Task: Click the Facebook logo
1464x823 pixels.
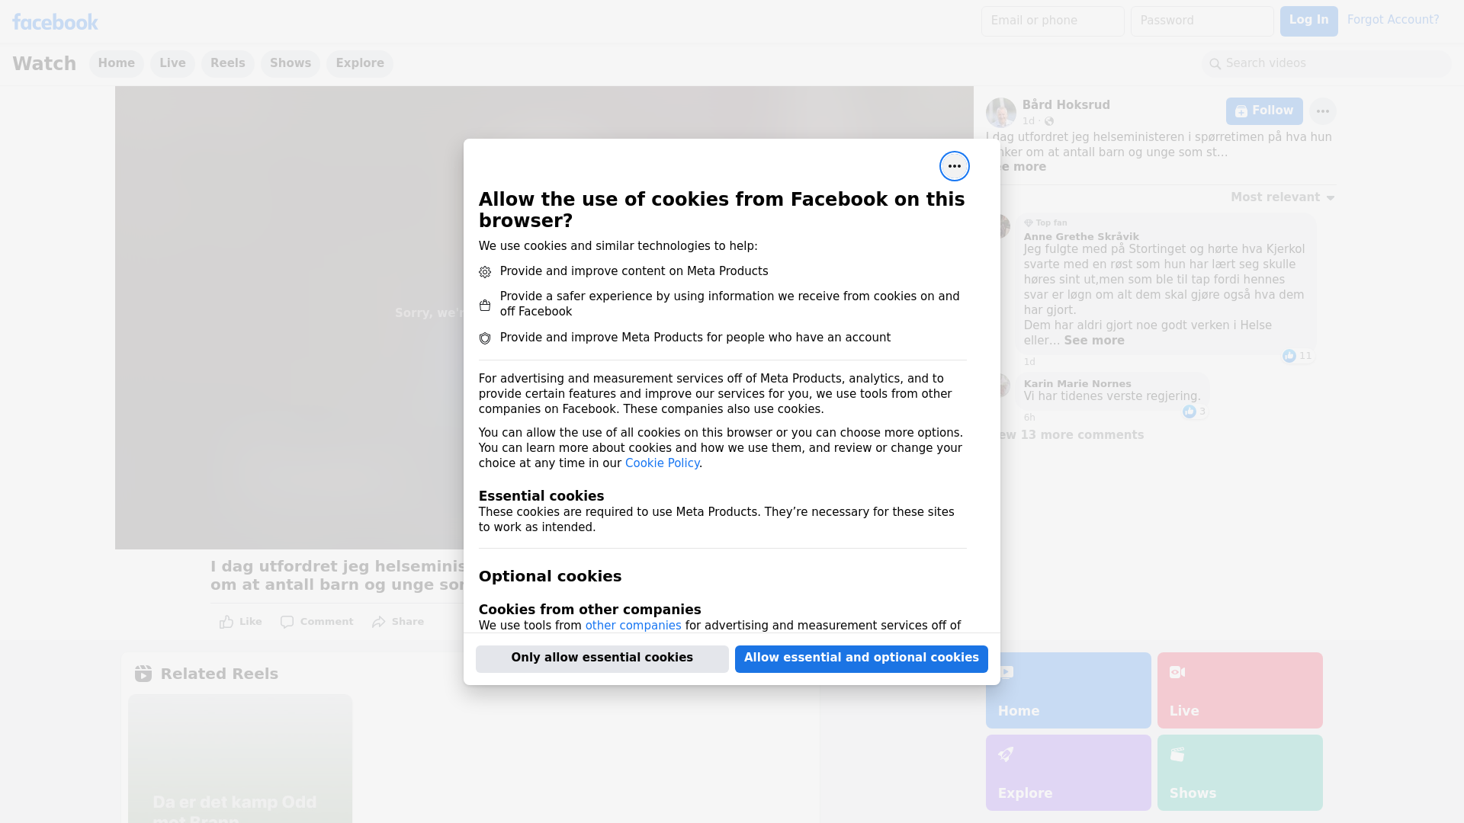Action: tap(55, 22)
